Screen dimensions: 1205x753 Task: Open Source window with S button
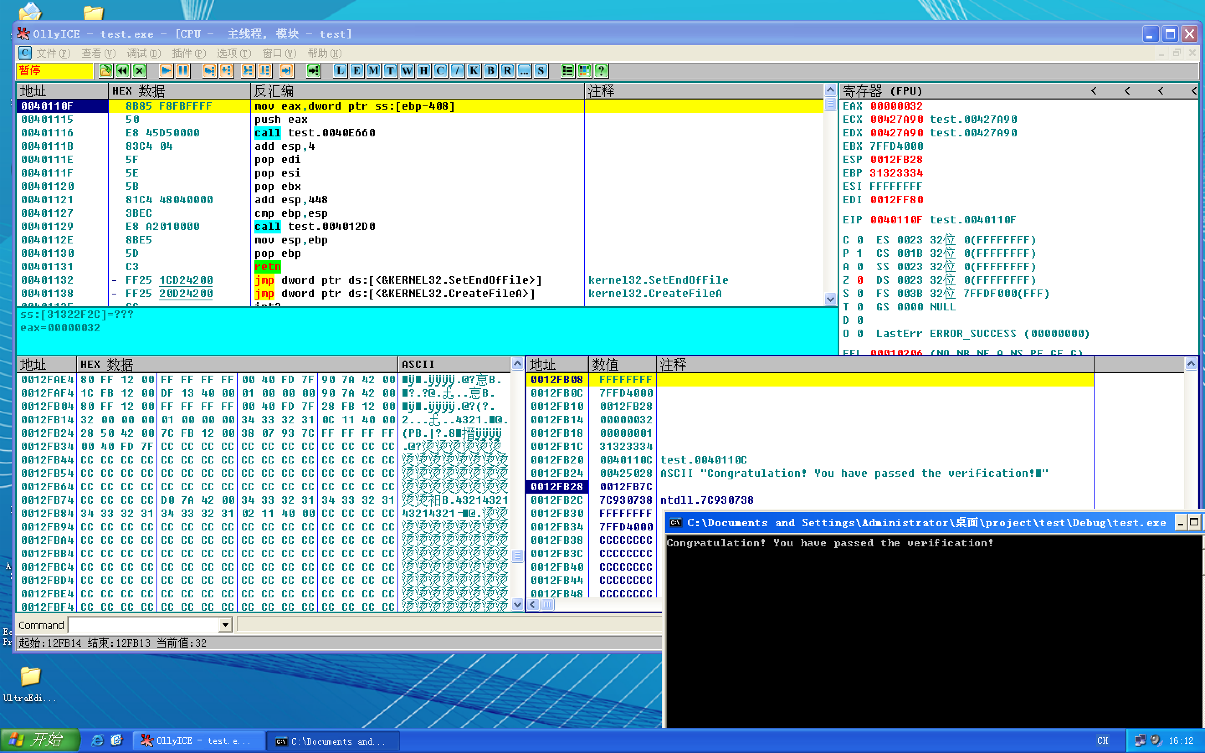coord(541,71)
